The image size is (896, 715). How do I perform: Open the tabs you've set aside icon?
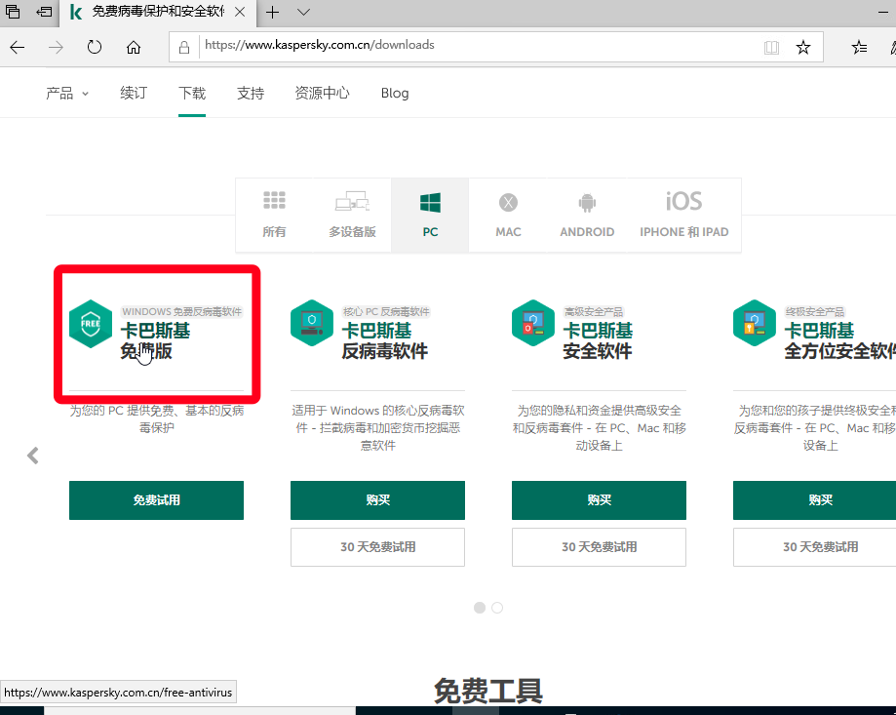click(x=13, y=12)
